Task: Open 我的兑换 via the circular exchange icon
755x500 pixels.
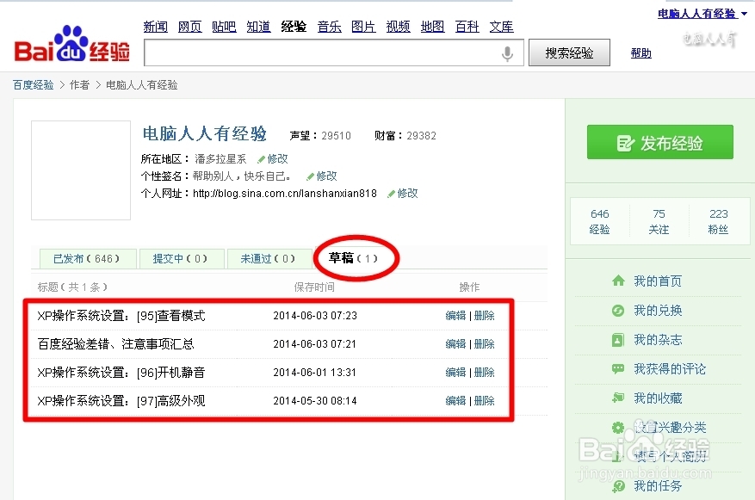Action: (x=616, y=311)
